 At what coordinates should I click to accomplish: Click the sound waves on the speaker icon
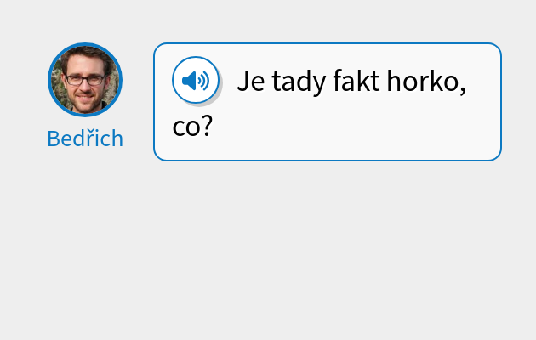203,81
